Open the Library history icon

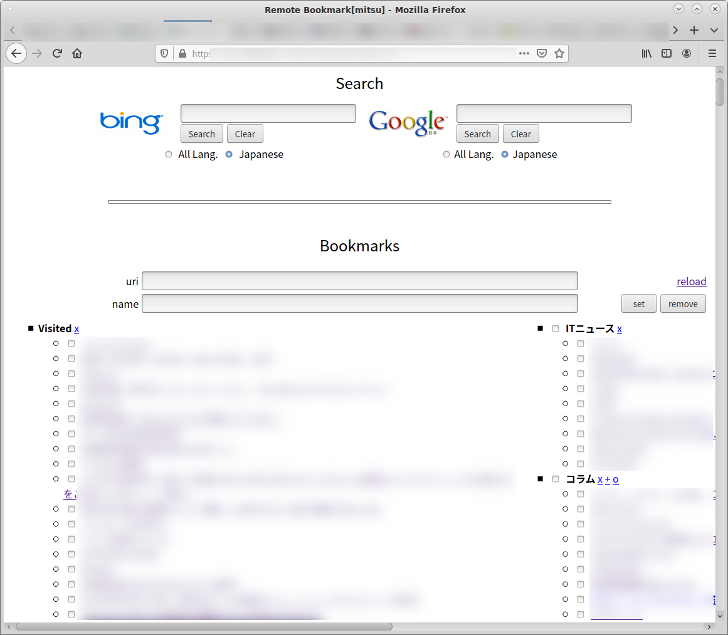click(x=646, y=54)
